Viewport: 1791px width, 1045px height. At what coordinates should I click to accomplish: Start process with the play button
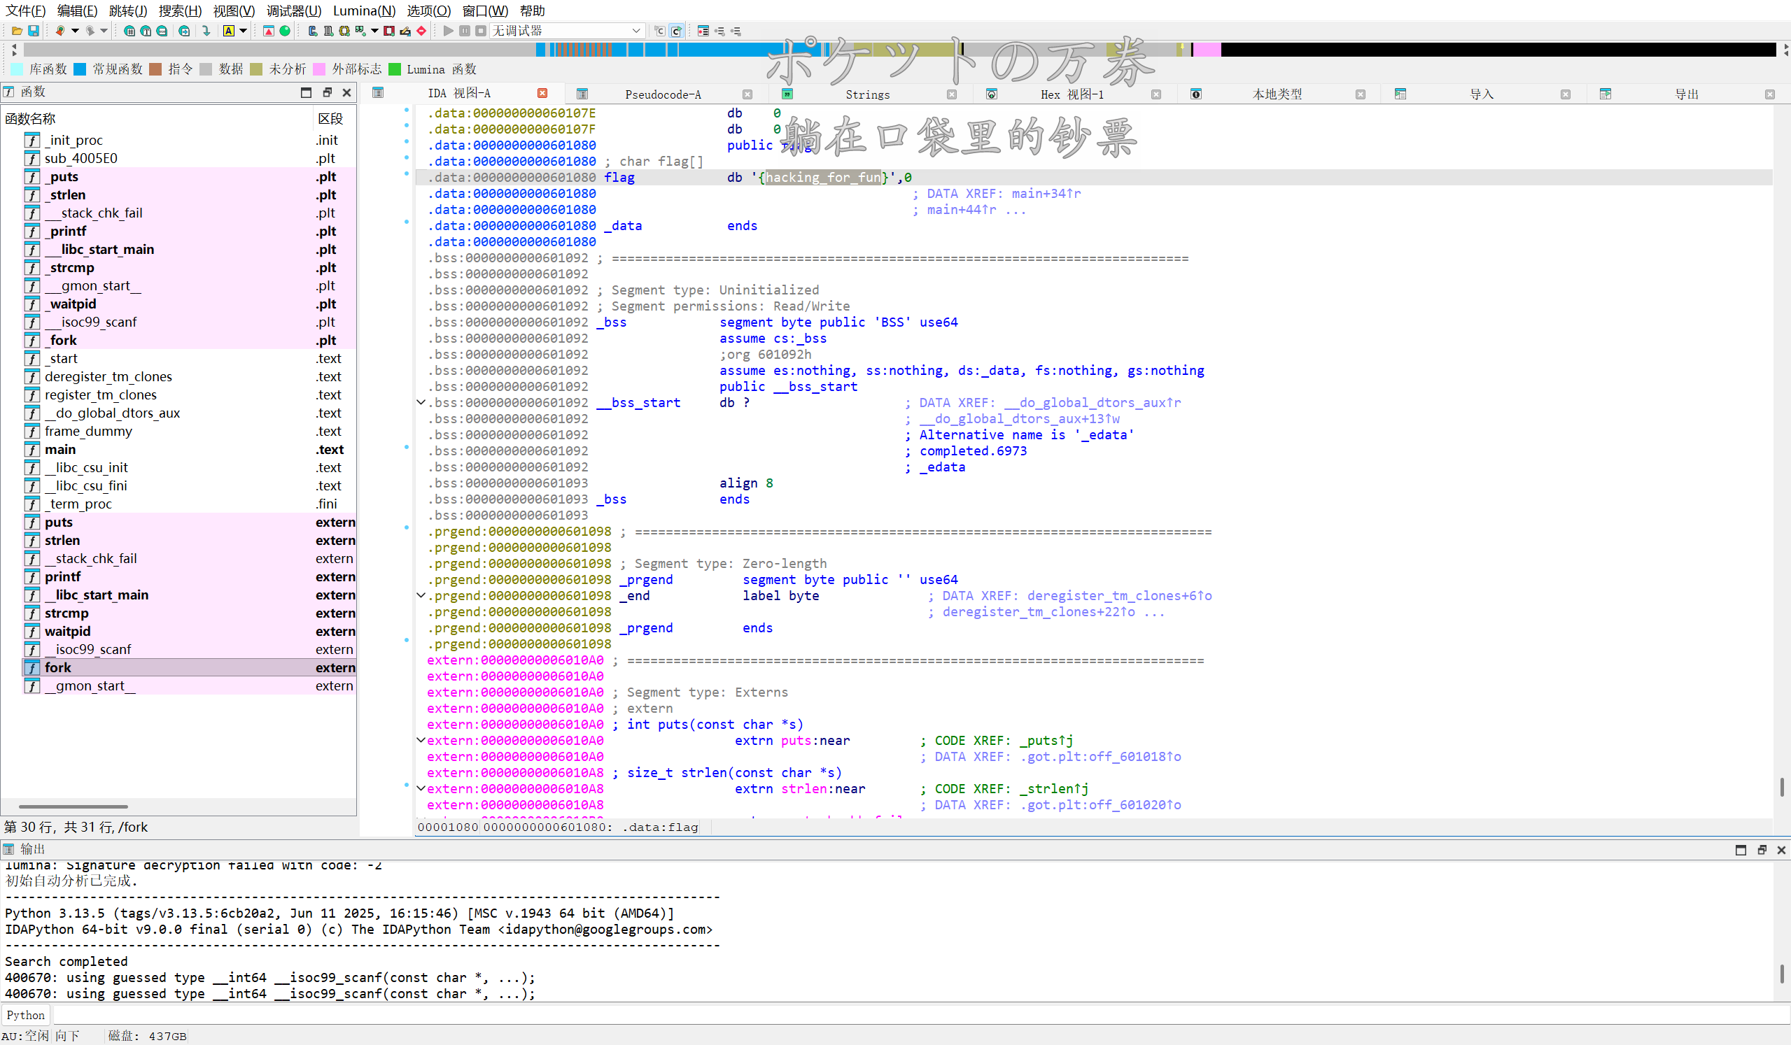pyautogui.click(x=449, y=31)
